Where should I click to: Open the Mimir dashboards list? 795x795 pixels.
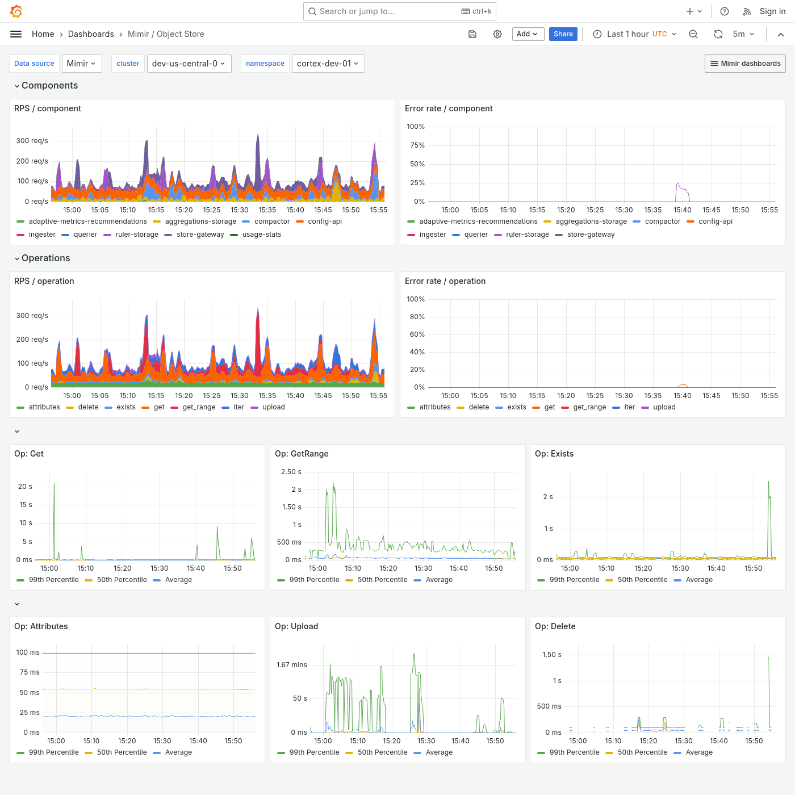pyautogui.click(x=745, y=64)
